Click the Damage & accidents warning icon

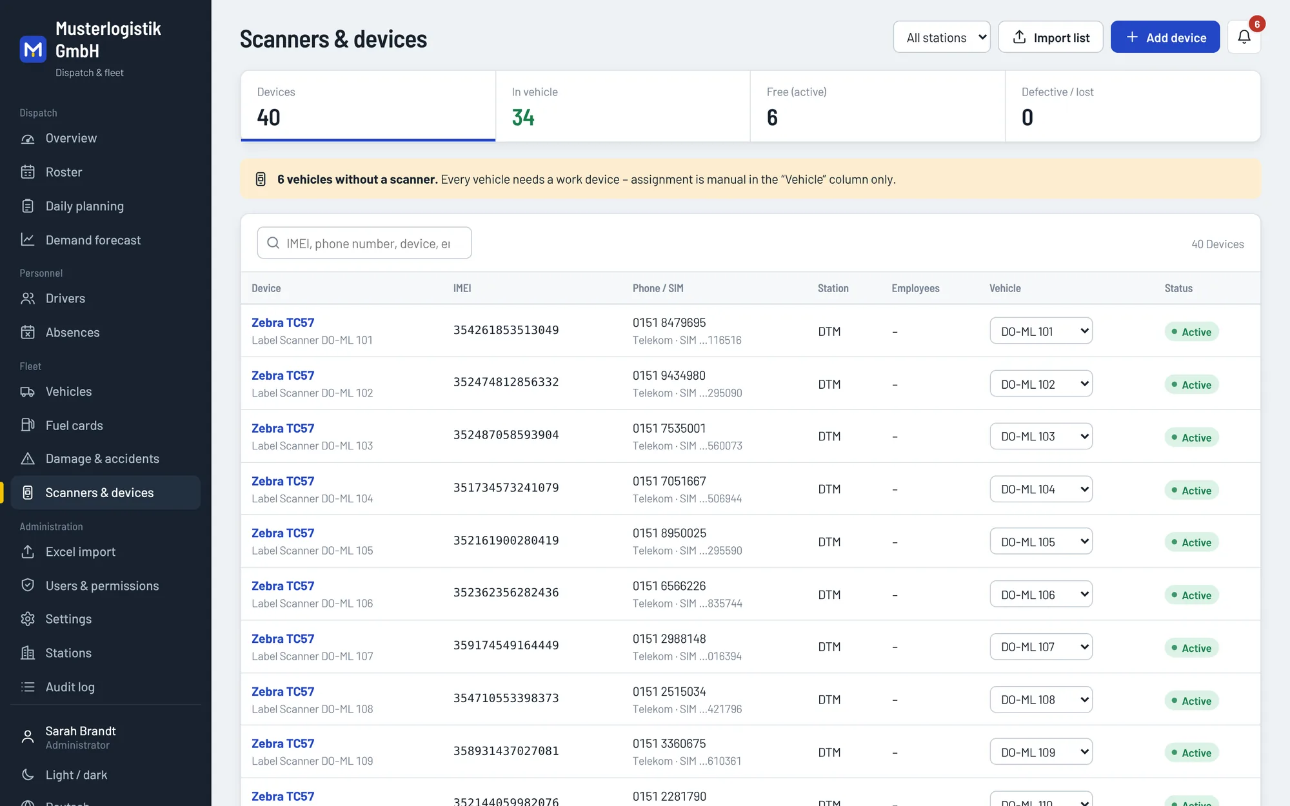pyautogui.click(x=28, y=459)
